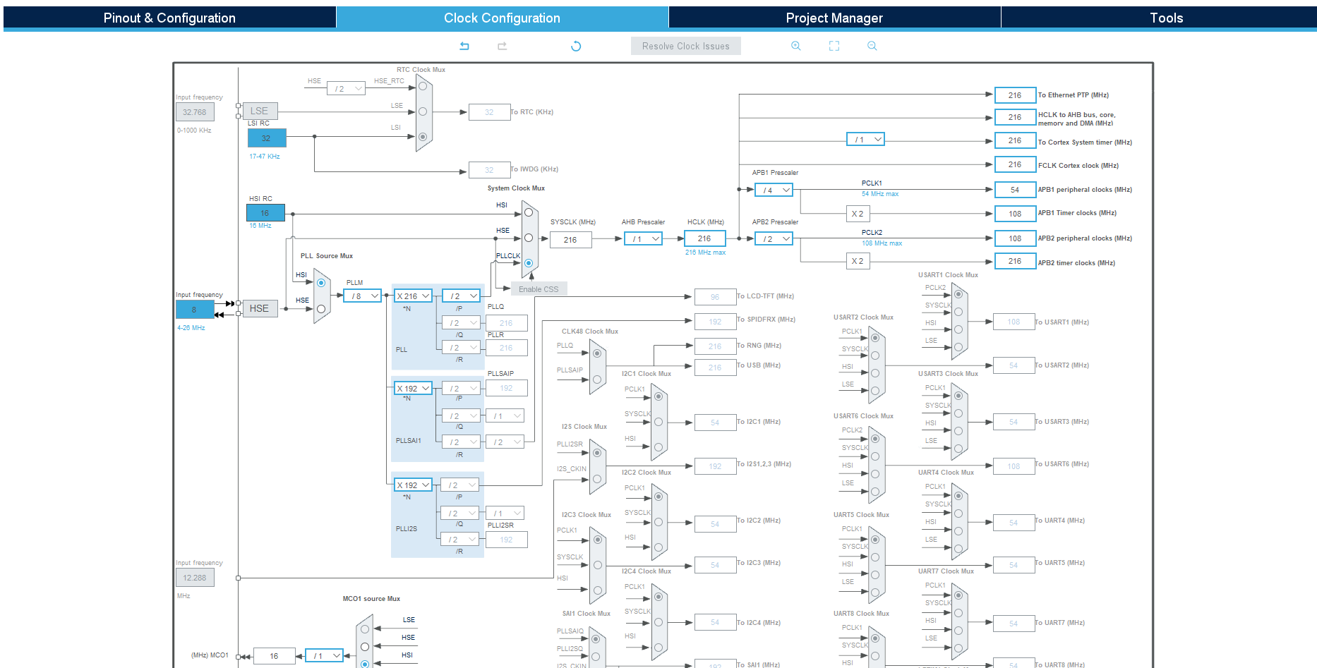This screenshot has width=1317, height=668.
Task: Open the PLLSAI1 X192 multiplier dropdown
Action: click(x=413, y=389)
